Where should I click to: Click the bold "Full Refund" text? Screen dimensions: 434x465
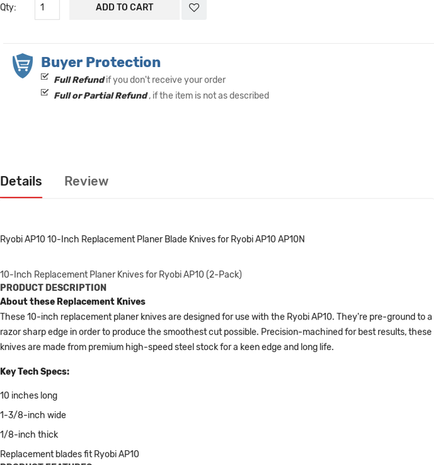[79, 80]
